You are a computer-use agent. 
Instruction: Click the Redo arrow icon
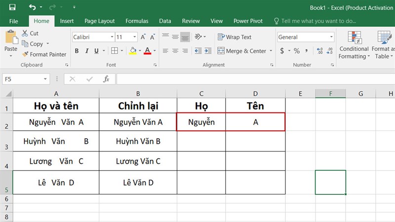click(52, 7)
